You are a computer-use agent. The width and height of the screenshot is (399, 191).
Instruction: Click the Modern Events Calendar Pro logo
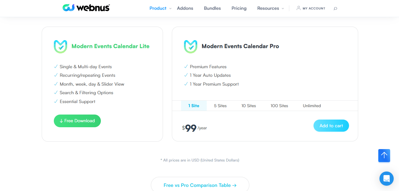190,47
